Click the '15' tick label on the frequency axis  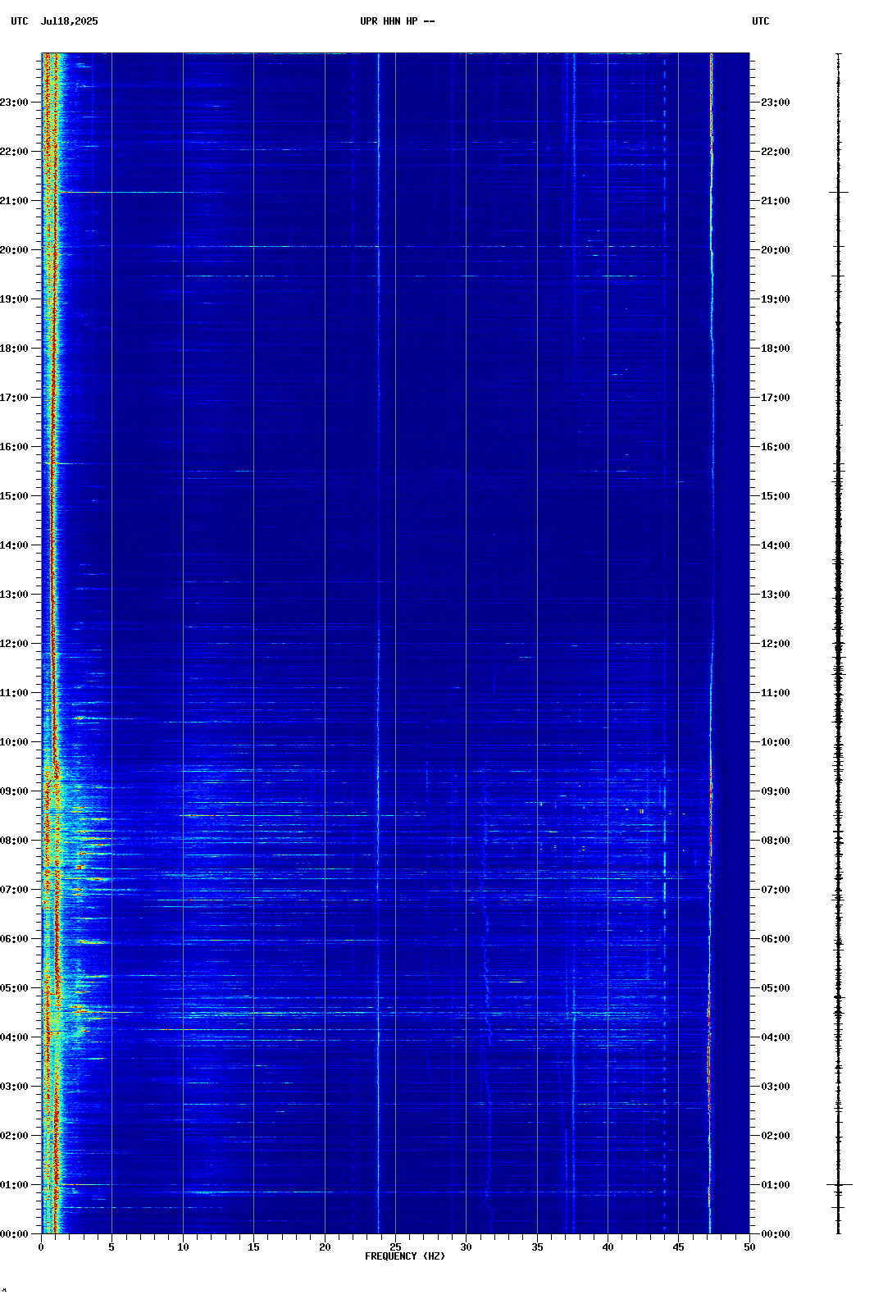[253, 1247]
